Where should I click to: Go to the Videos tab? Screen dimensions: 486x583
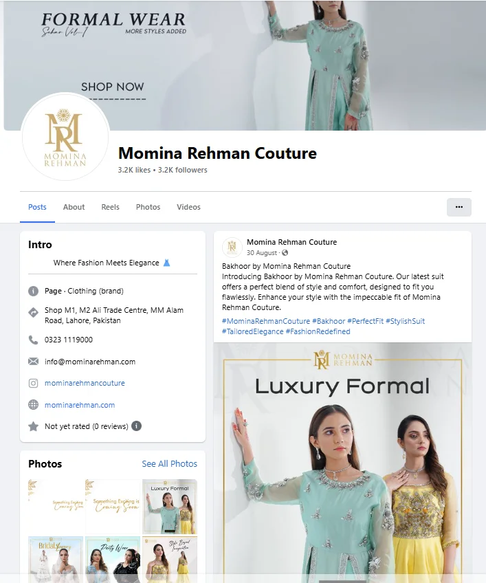(188, 207)
